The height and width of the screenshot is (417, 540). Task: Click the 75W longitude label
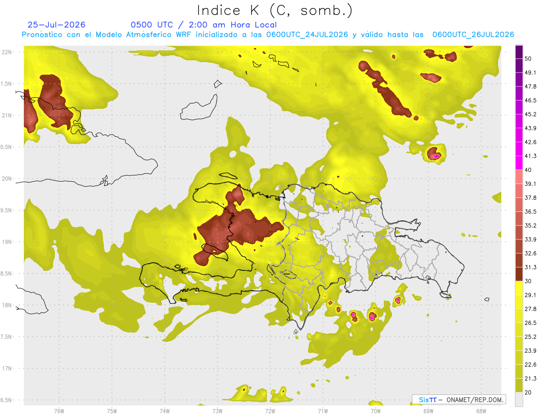coord(112,411)
